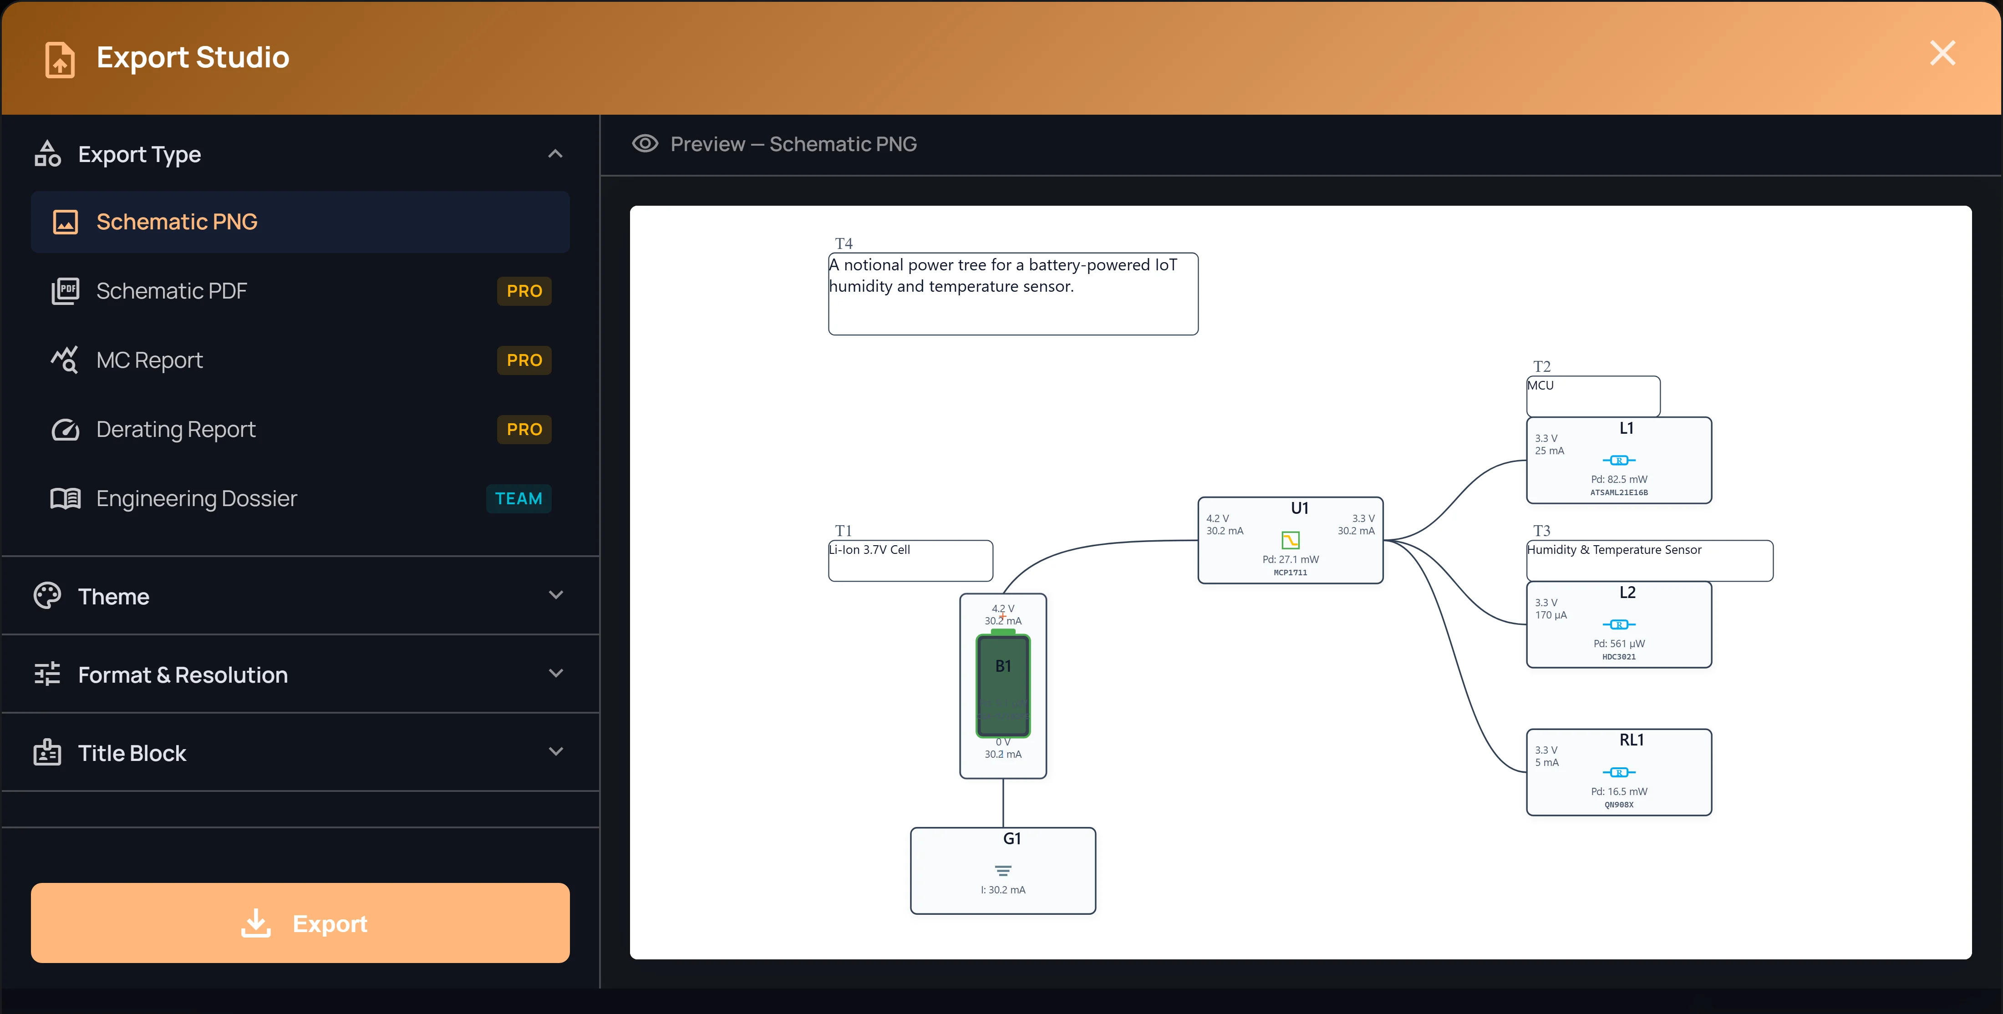
Task: Click the Theme palette icon
Action: 47,596
